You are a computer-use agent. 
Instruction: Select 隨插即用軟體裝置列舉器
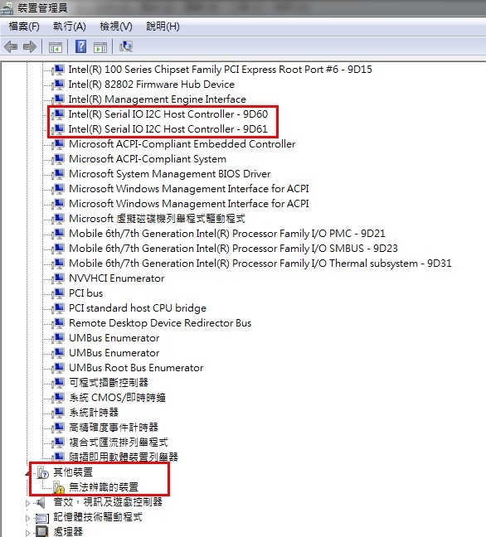coord(124,457)
